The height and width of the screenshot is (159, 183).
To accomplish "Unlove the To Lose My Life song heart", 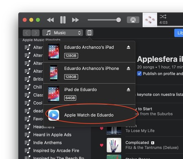I will (102, 128).
